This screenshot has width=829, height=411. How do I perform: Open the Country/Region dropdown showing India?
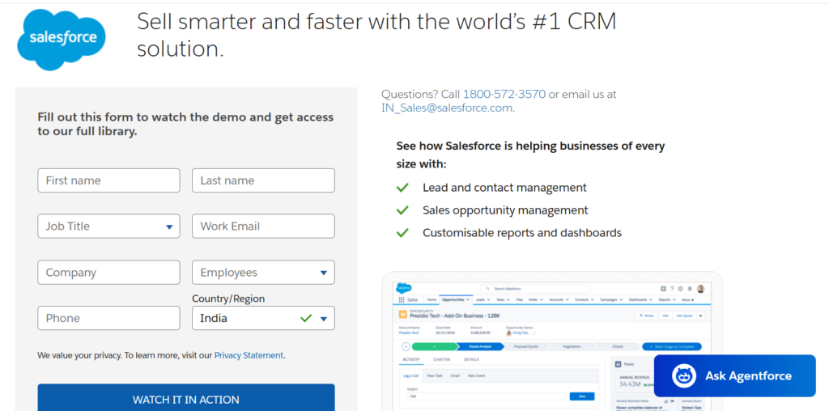263,318
